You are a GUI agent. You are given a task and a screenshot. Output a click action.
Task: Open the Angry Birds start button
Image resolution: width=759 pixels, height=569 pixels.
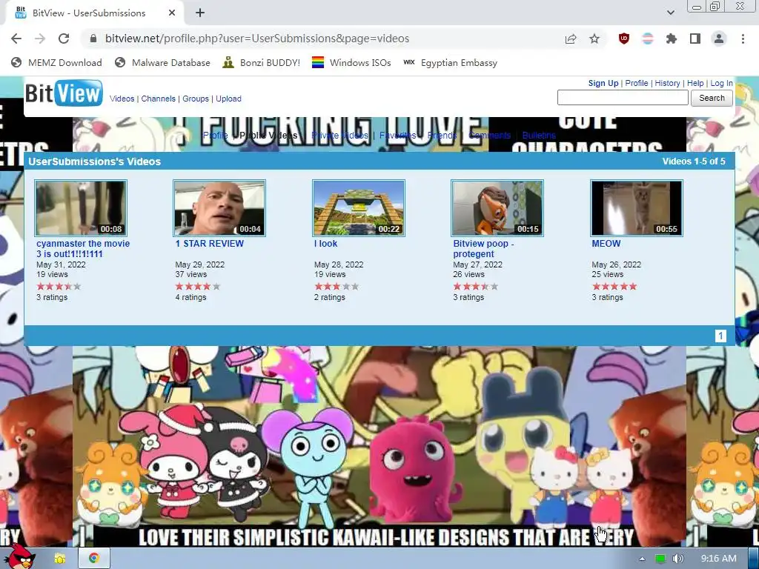coord(19,557)
